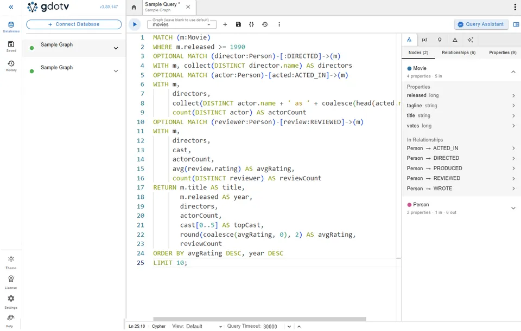This screenshot has width=521, height=331.
Task: Open the title string property
Action: 461,115
